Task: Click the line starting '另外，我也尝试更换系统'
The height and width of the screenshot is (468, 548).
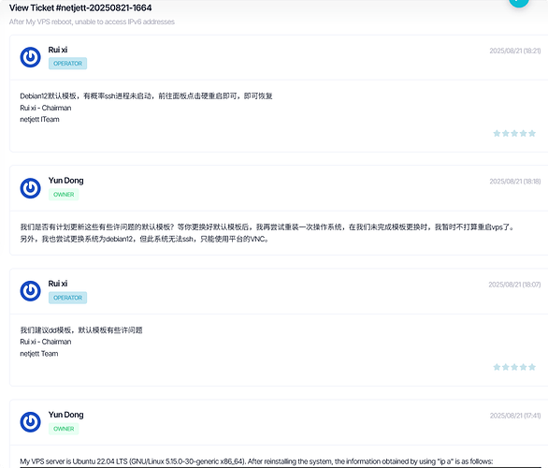Action: coord(144,239)
